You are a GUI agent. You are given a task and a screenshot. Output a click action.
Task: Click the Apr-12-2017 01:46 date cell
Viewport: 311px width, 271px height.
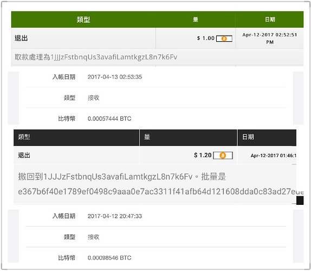coord(273,156)
